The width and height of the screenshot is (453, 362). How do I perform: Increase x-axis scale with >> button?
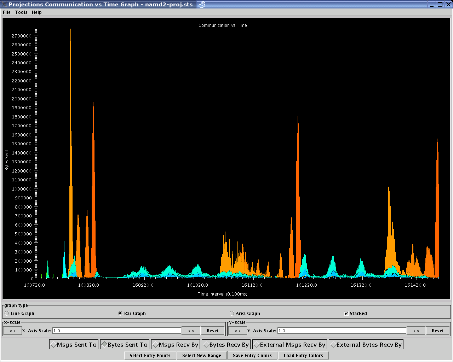point(191,331)
